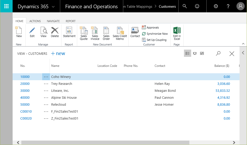Open the help question mark icon
Image resolution: width=247 pixels, height=145 pixels.
[x=228, y=6]
